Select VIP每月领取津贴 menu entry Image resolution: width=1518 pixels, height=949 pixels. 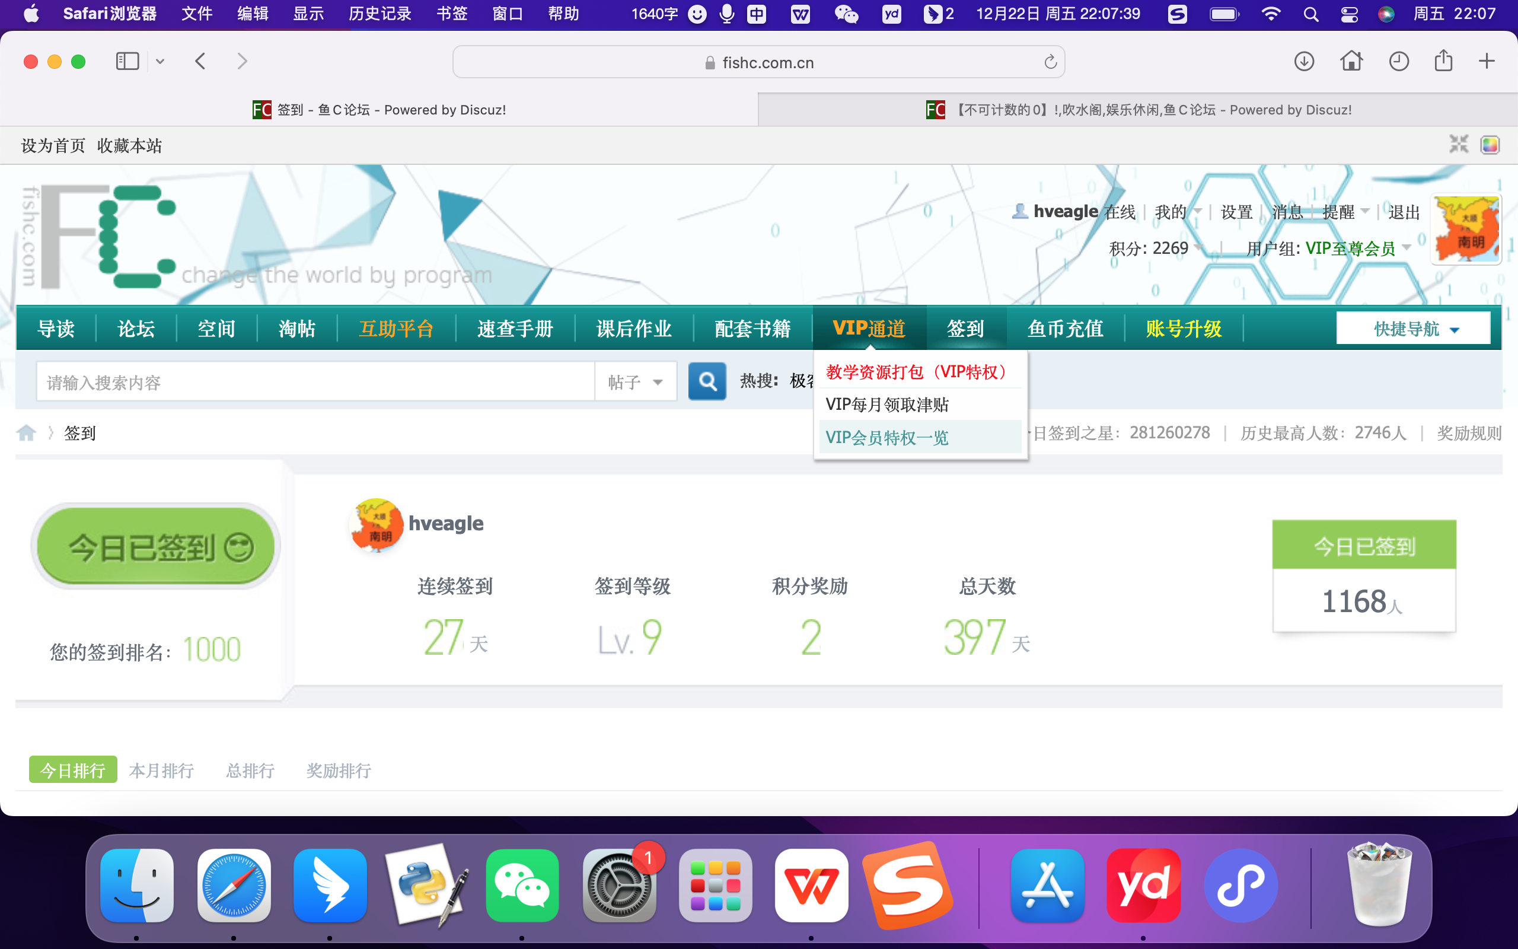pos(920,404)
